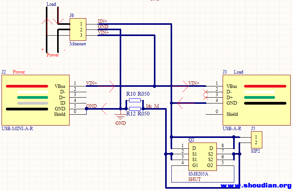The height and width of the screenshot is (191, 293).
Task: Click the GND net label at J2 pin 5
Action: (91, 106)
